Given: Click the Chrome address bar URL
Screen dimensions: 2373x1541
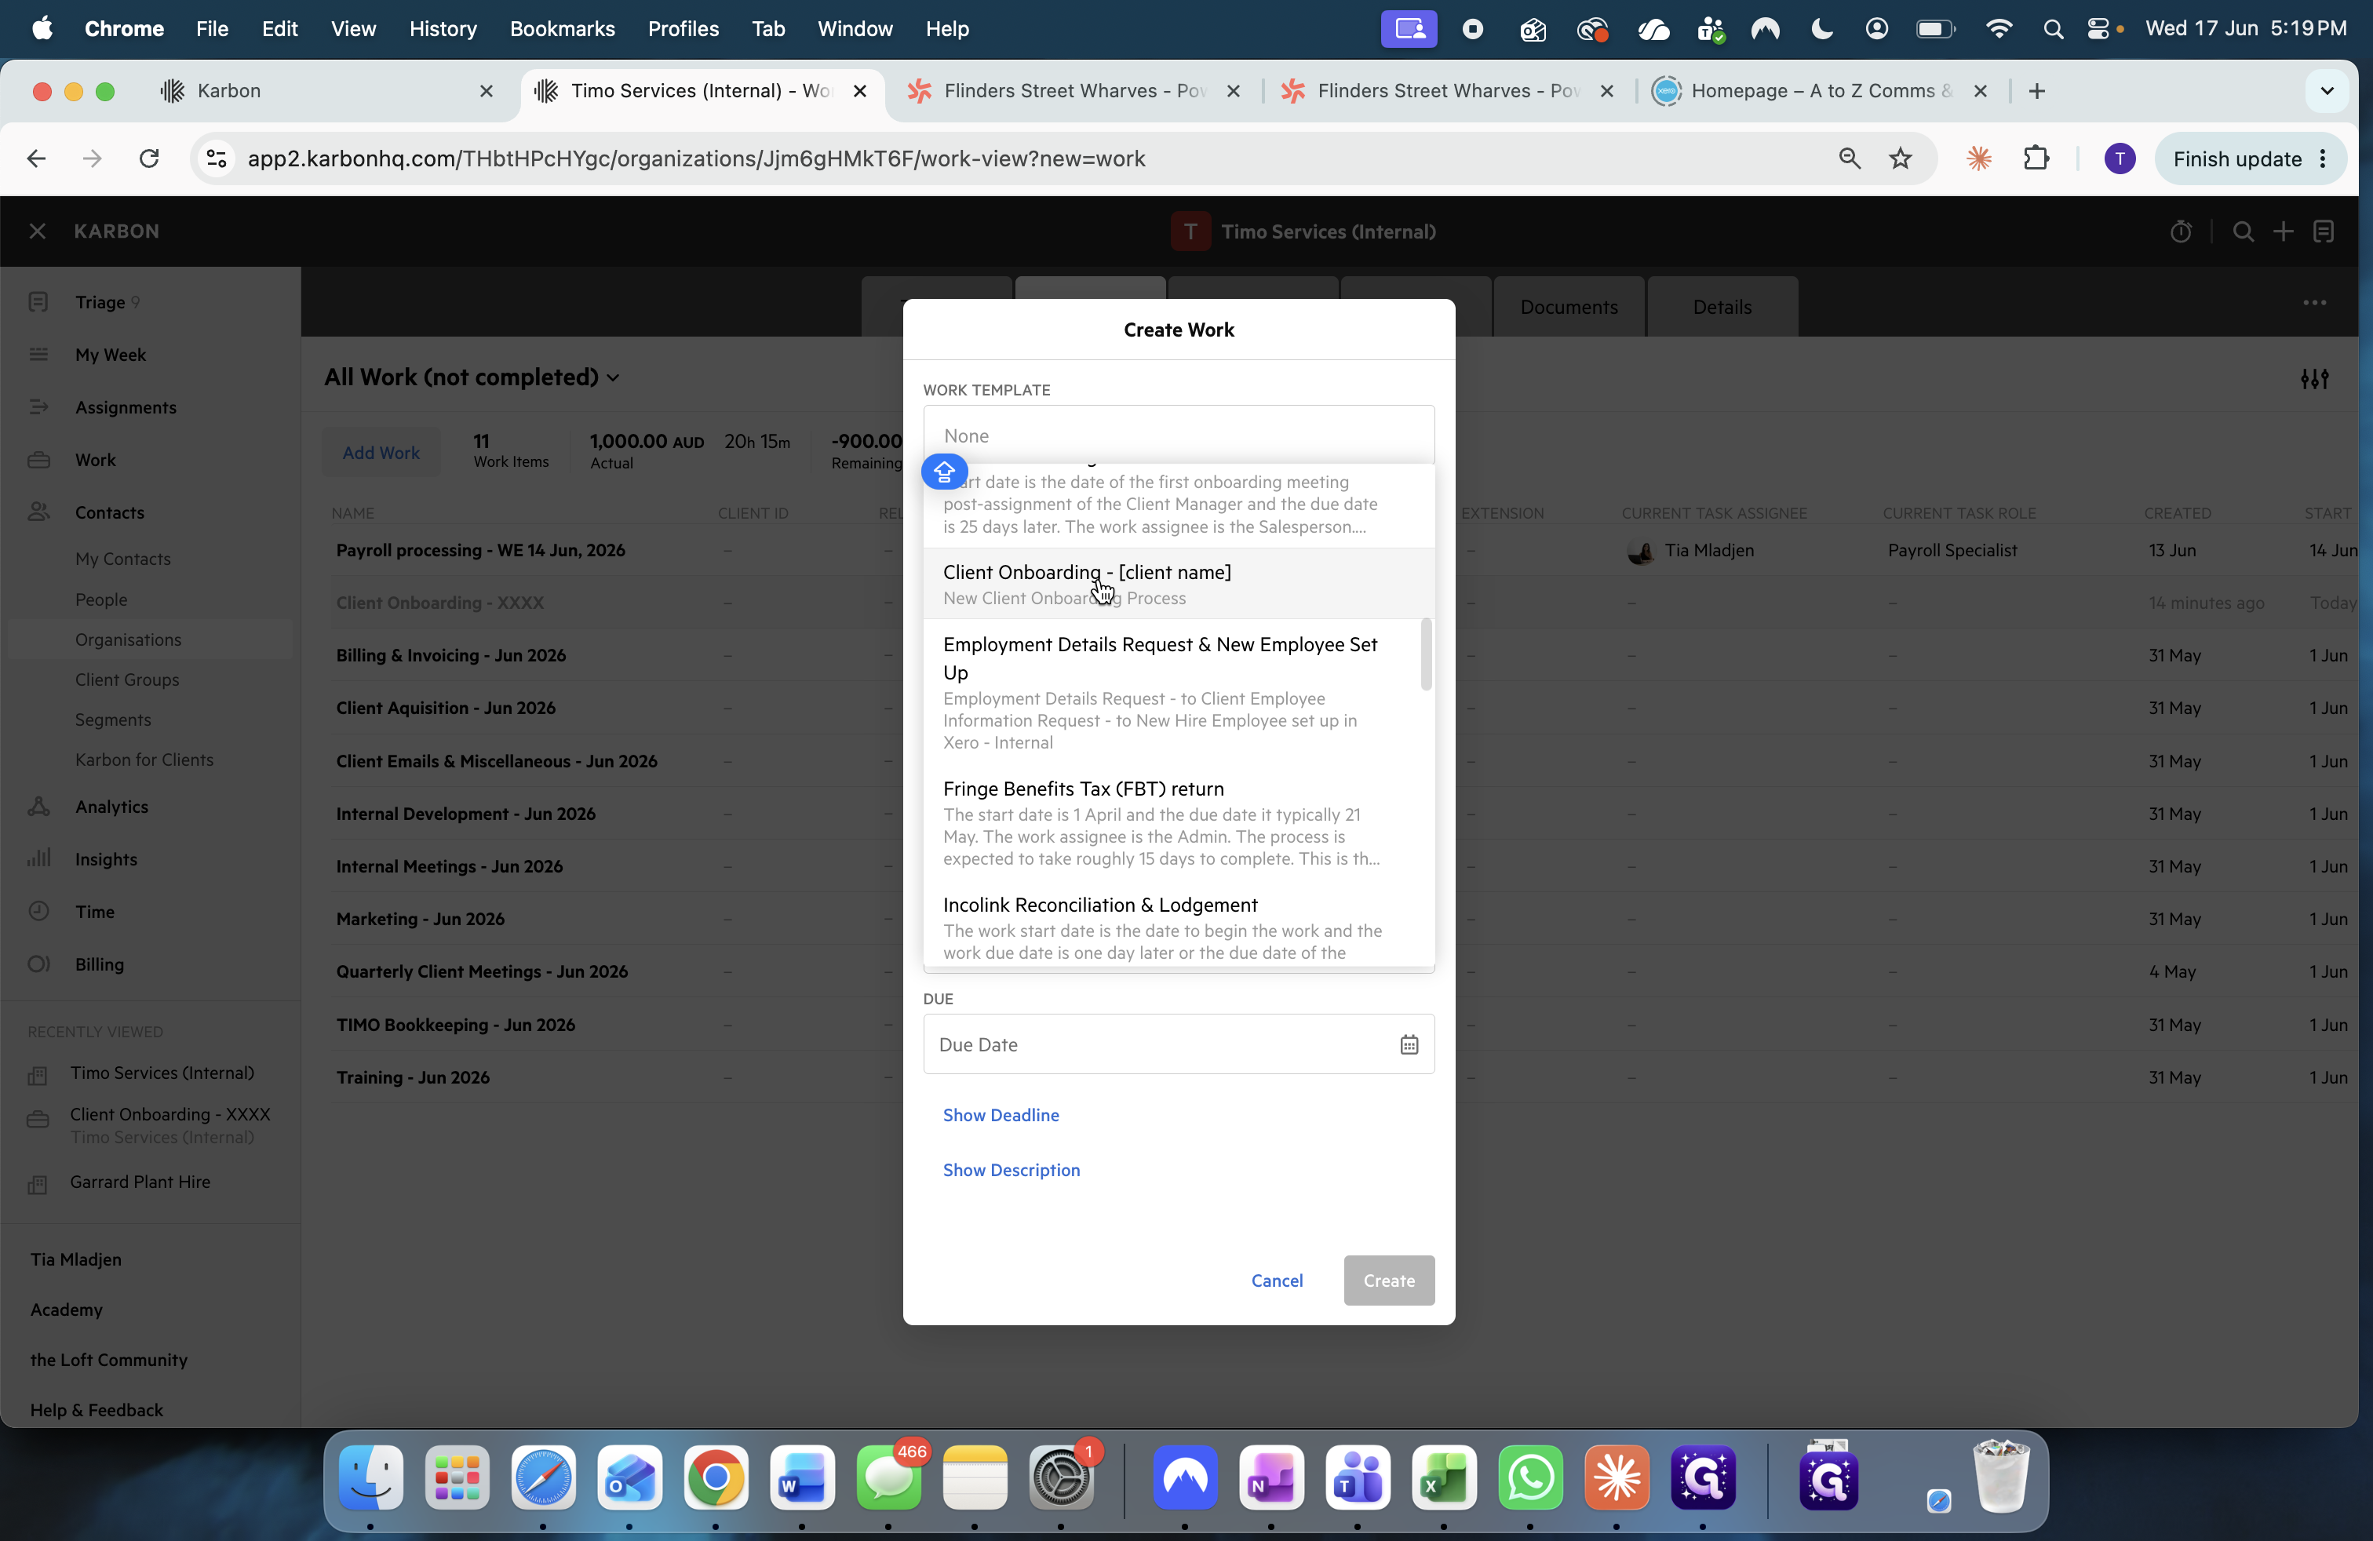Looking at the screenshot, I should point(696,158).
